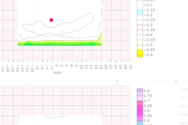Image resolution: width=188 pixels, height=125 pixels.
Task: Click the arrow icon beside Dense levels
Action: click(x=117, y=81)
